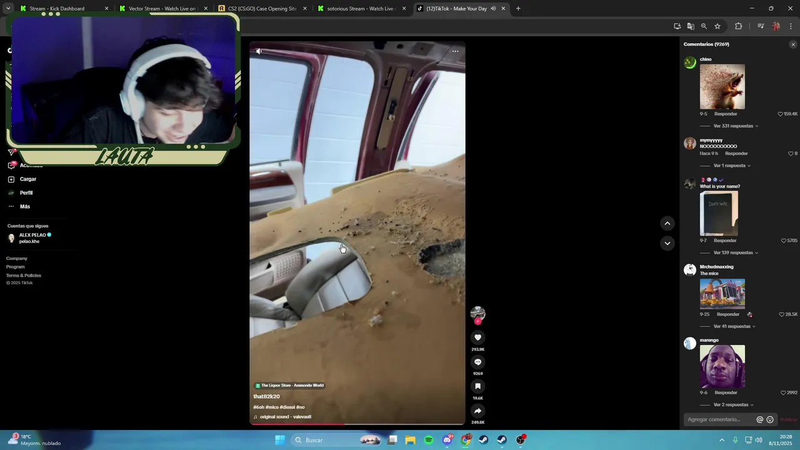This screenshot has width=800, height=450.
Task: Close the Comentarios panel
Action: pos(793,44)
